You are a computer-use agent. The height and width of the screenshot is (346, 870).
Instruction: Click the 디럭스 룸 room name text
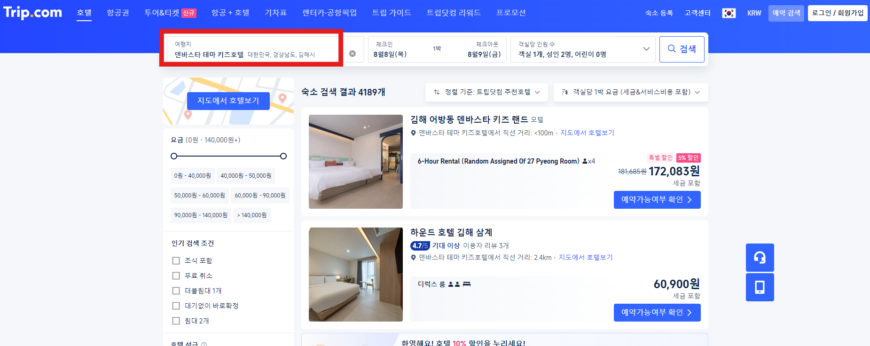(431, 284)
